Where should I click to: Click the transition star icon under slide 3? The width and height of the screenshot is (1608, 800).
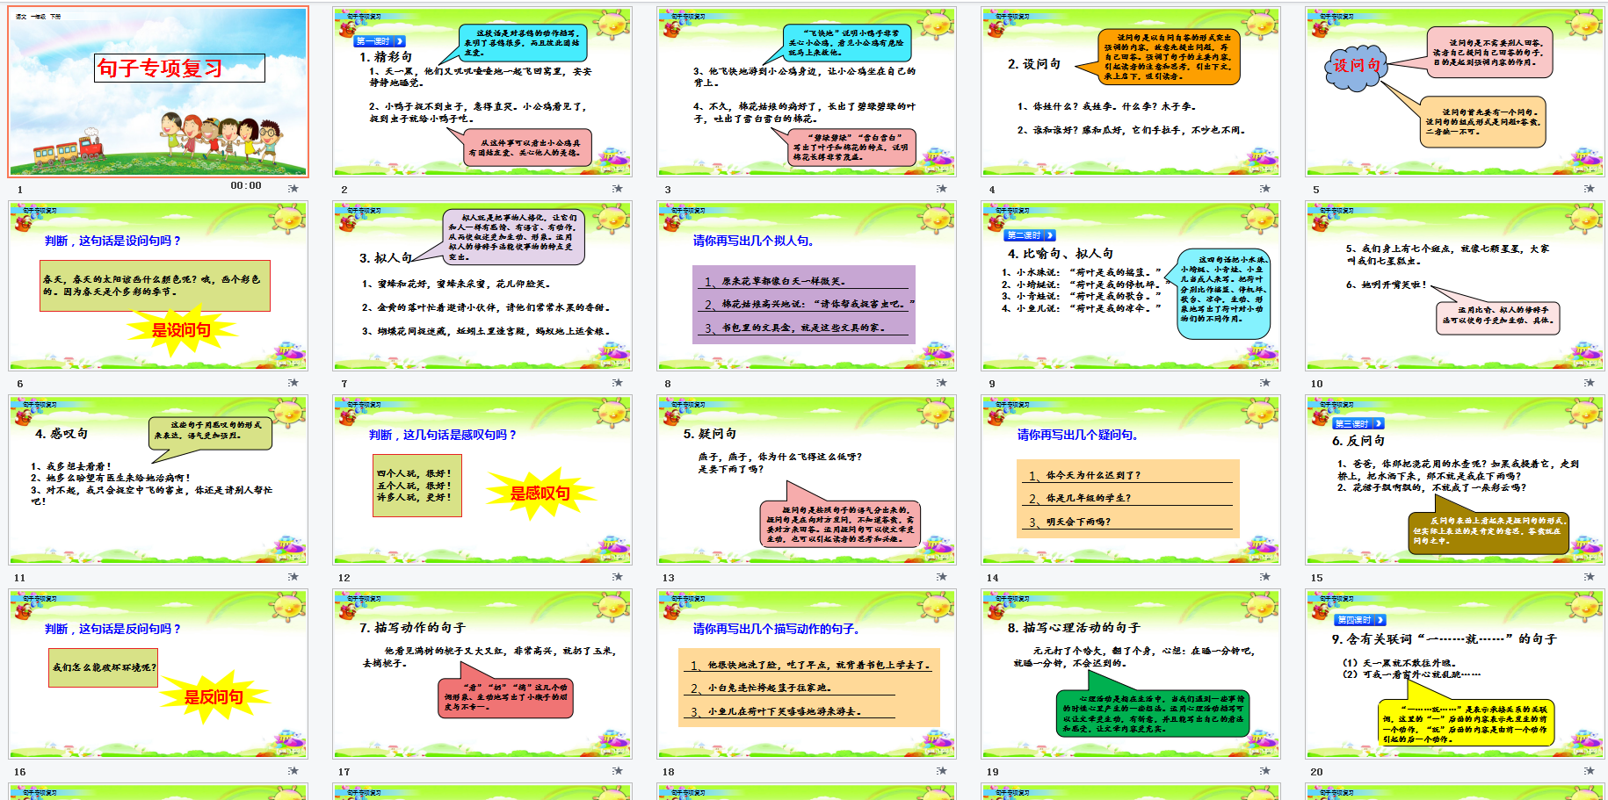(942, 189)
